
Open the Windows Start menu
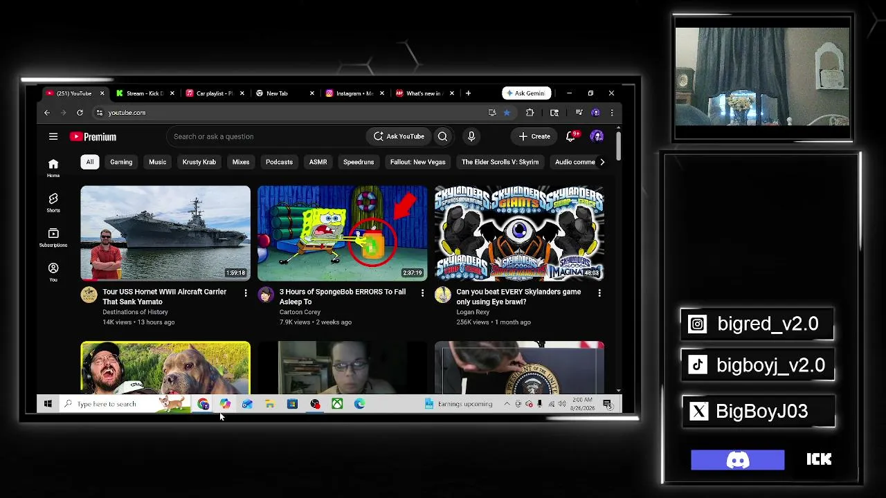coord(48,404)
